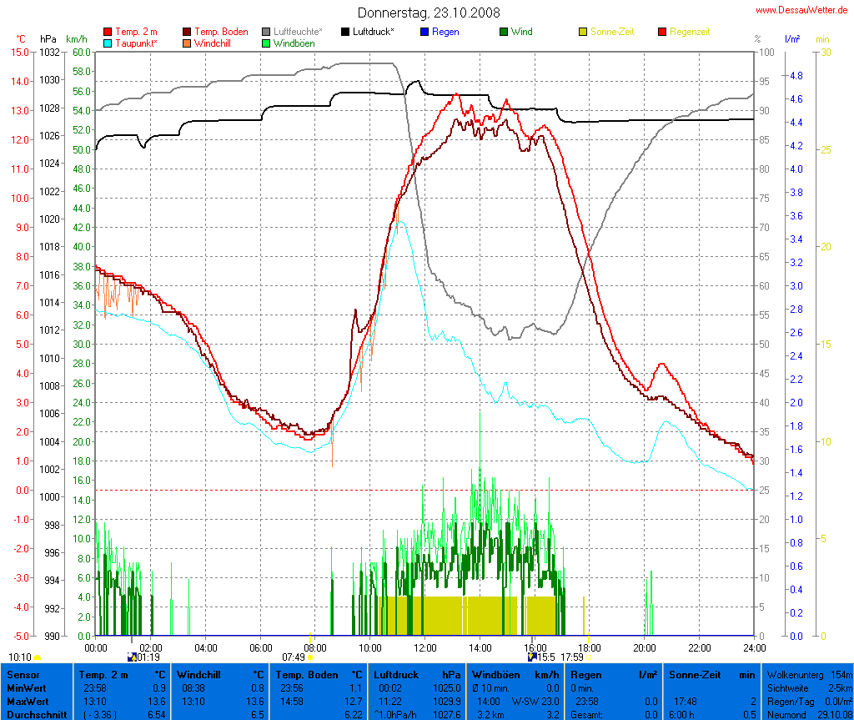Click the Regenzeit legend label
The image size is (854, 720).
coord(690,32)
